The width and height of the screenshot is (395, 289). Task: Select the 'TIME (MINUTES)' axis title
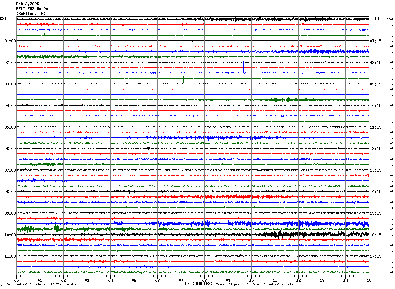point(197,284)
